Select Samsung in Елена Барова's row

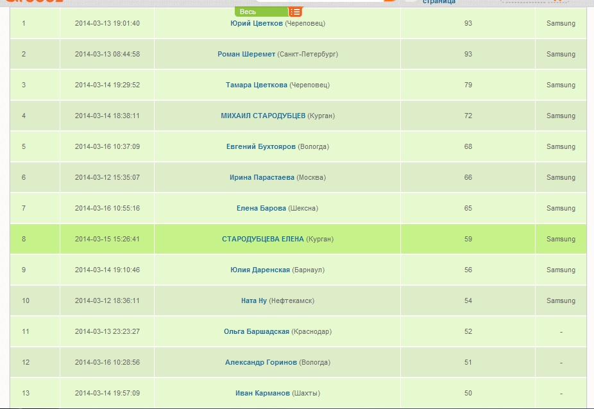pos(561,208)
